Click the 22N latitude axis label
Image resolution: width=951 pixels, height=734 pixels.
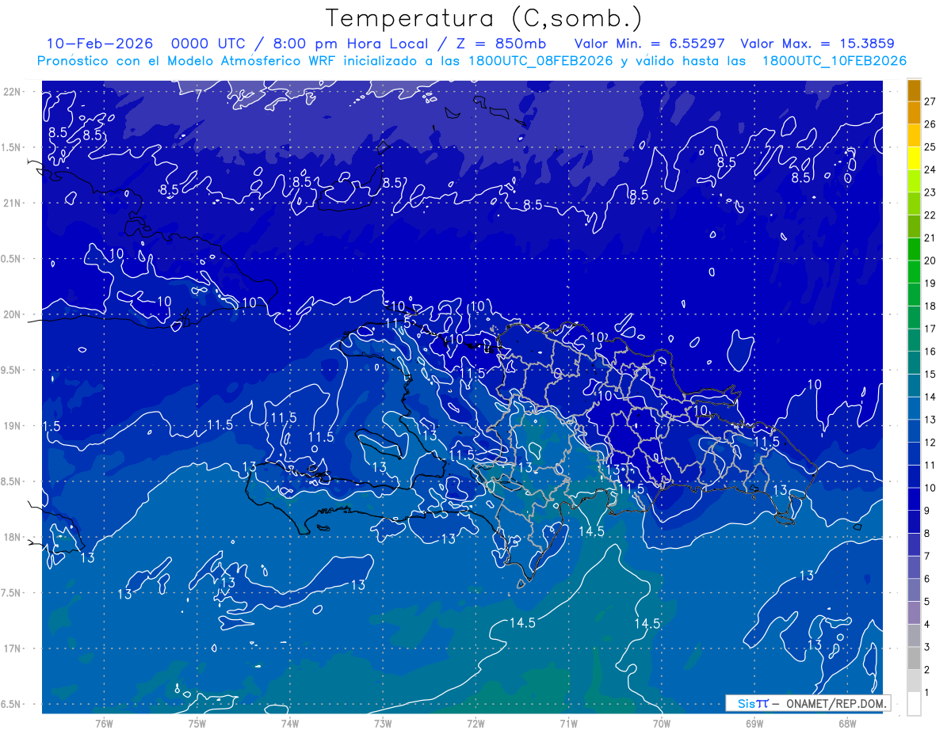click(11, 92)
